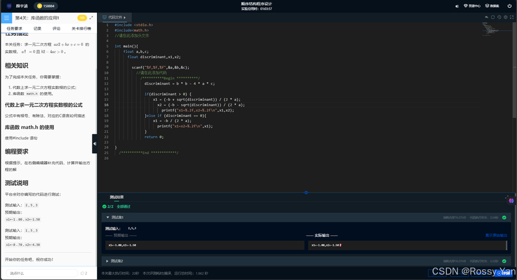The image size is (517, 280).
Task: Click show raw output (展示原始输出) link
Action: tap(496, 235)
